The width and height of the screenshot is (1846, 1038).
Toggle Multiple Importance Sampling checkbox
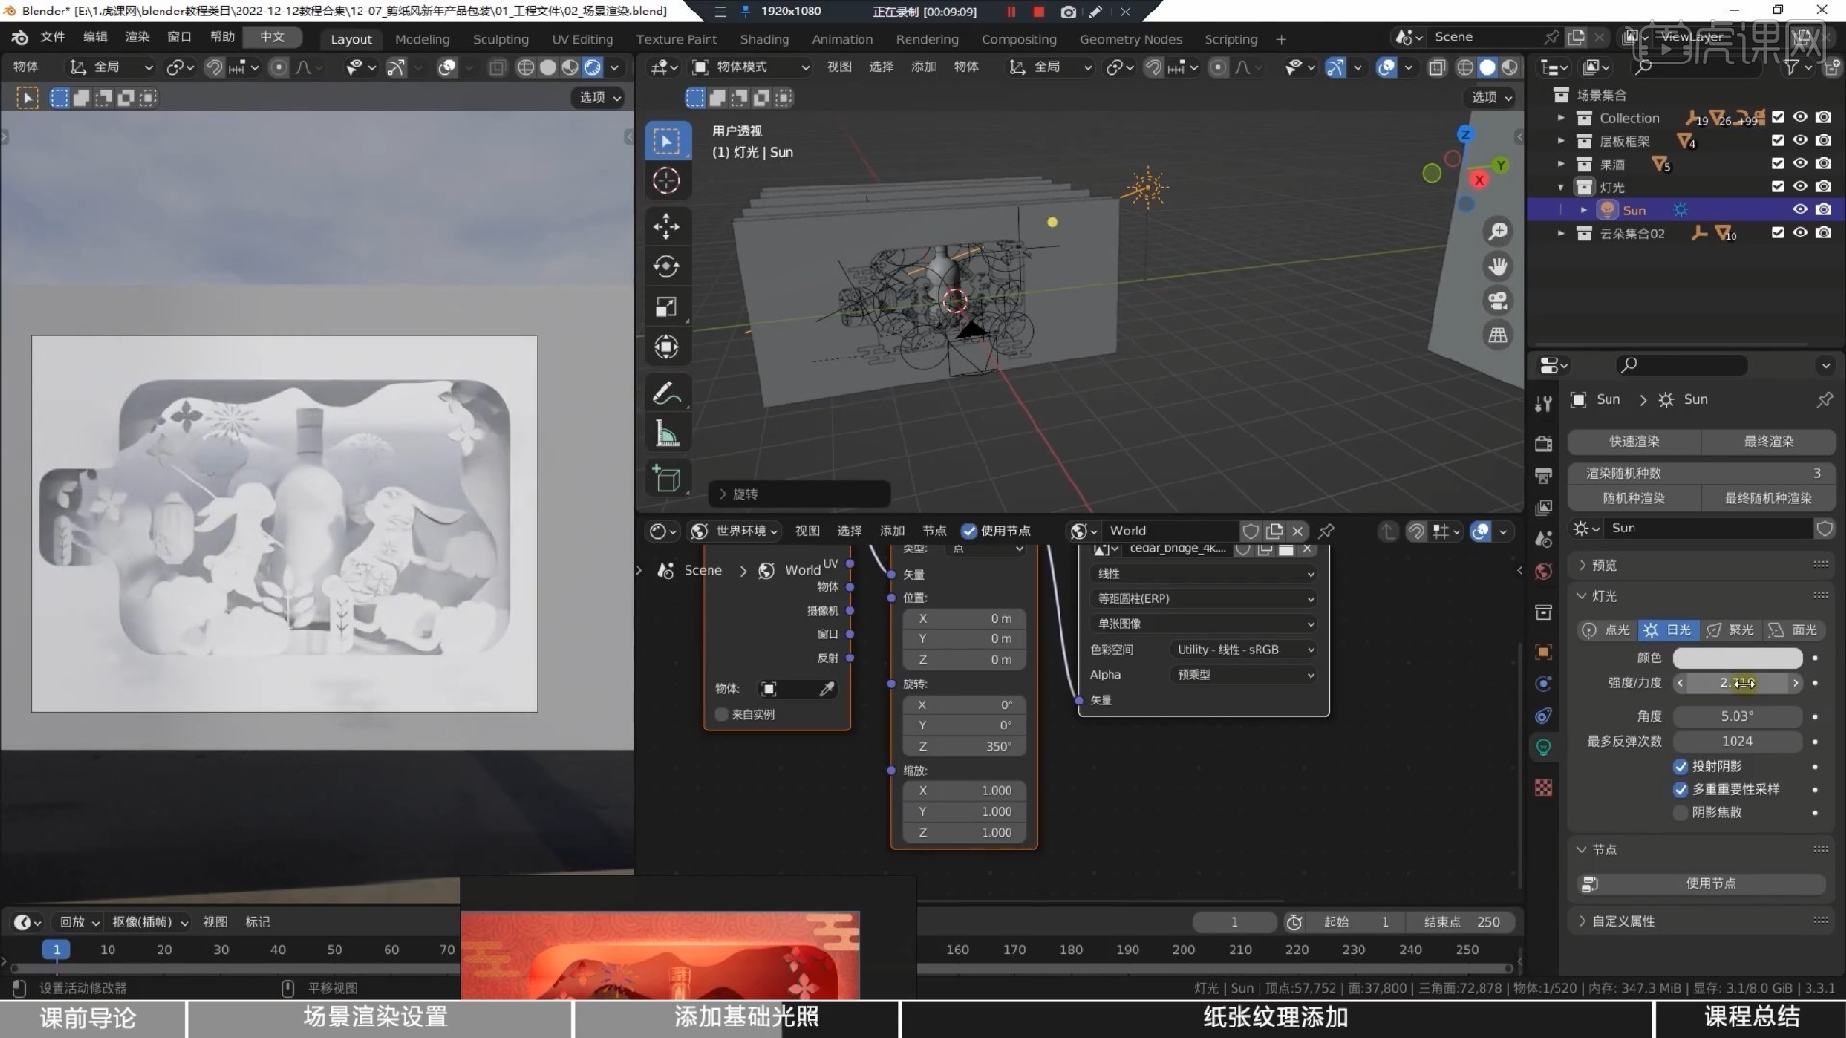pos(1681,789)
